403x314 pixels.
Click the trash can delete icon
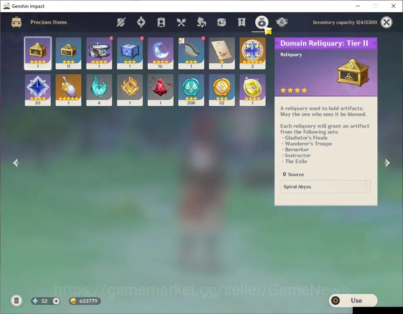tap(16, 301)
